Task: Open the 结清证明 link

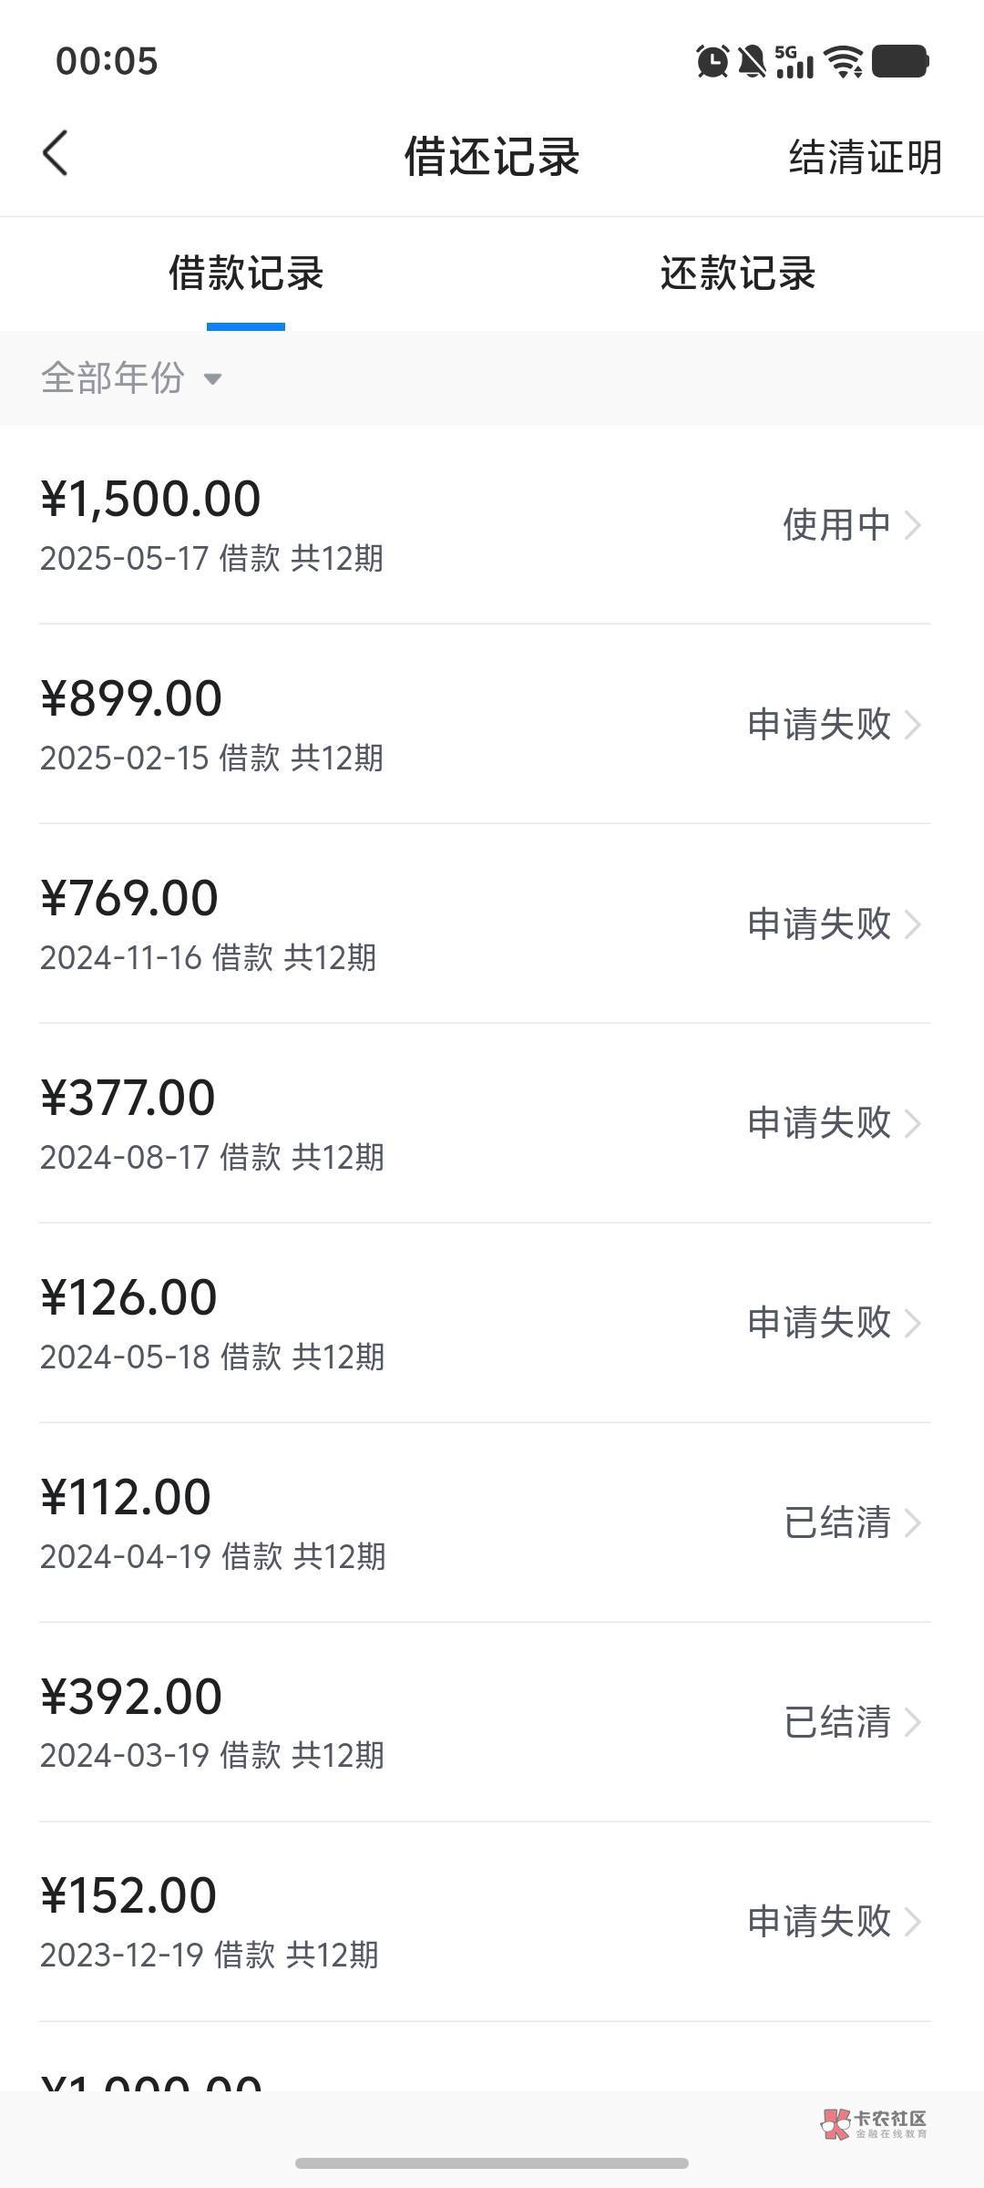Action: point(865,157)
